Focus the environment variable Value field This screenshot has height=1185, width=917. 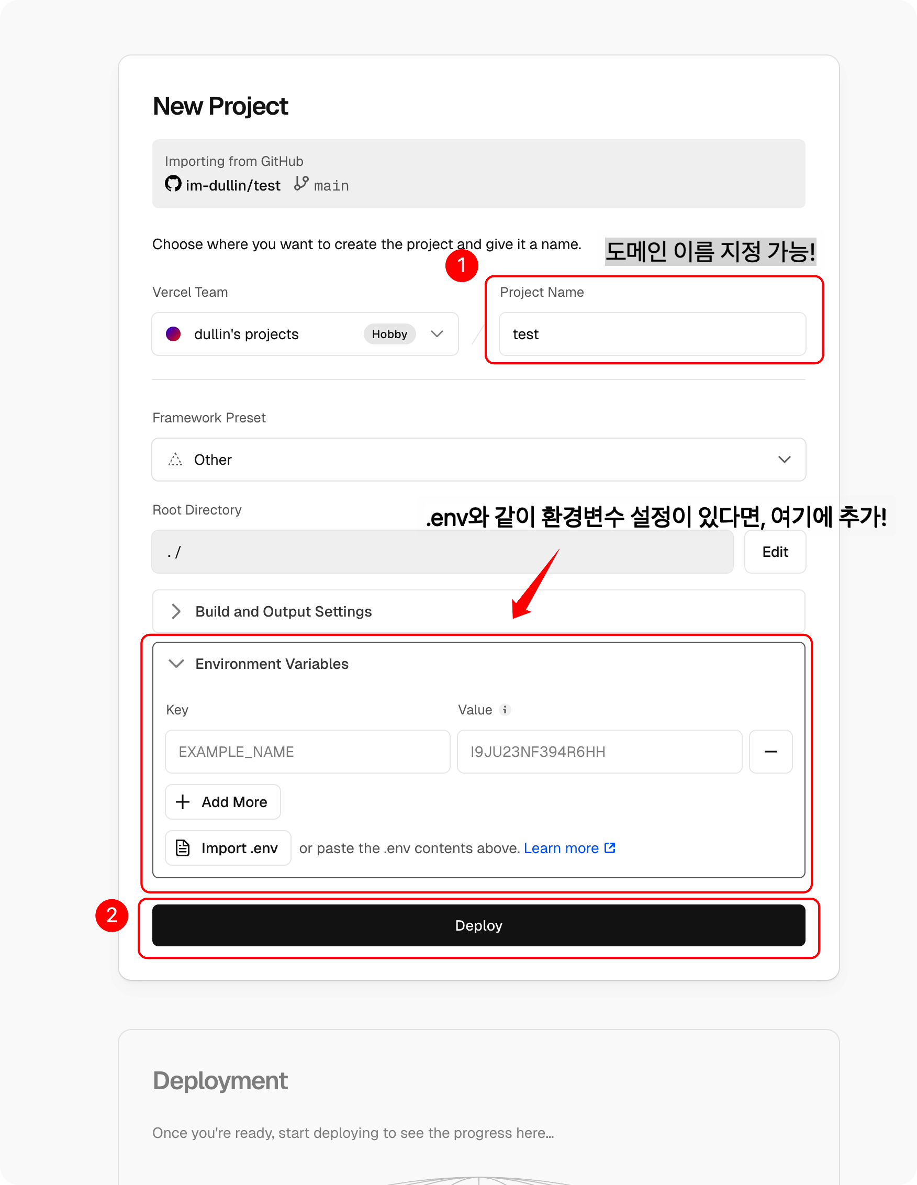[x=600, y=752]
